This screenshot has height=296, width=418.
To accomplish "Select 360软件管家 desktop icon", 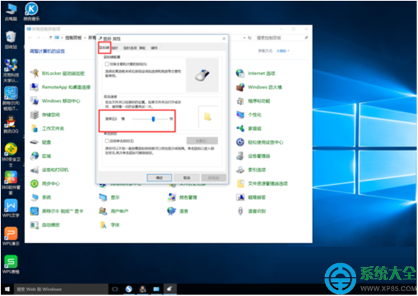I will click(x=11, y=183).
